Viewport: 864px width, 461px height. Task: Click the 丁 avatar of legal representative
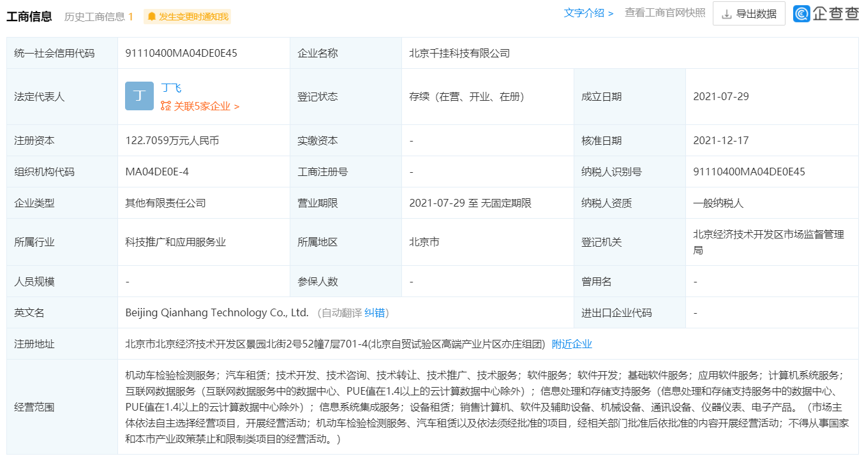(x=139, y=96)
